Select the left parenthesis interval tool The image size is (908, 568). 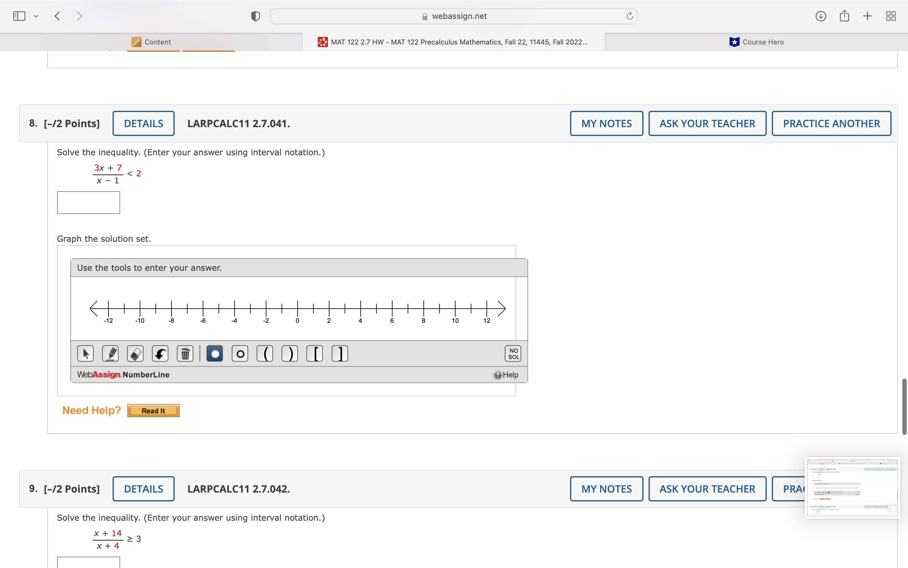[x=265, y=353]
